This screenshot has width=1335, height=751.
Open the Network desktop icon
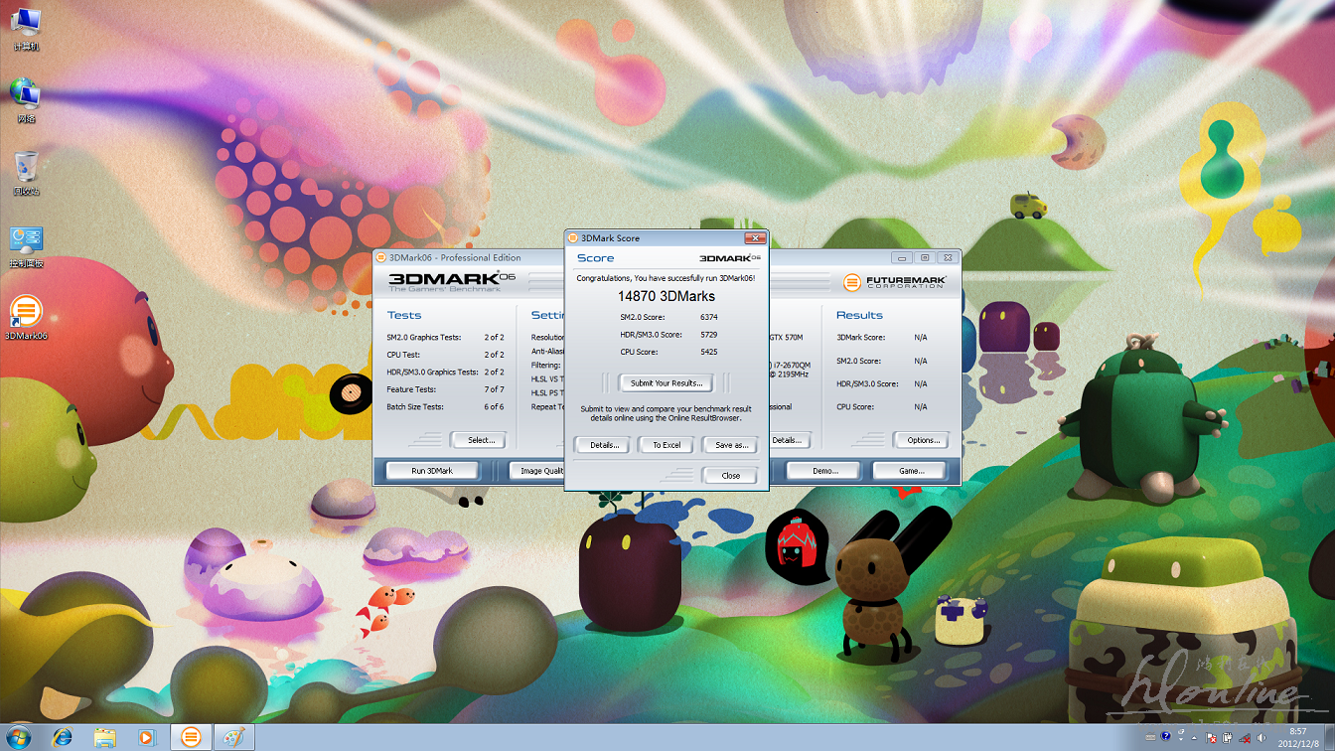[26, 101]
